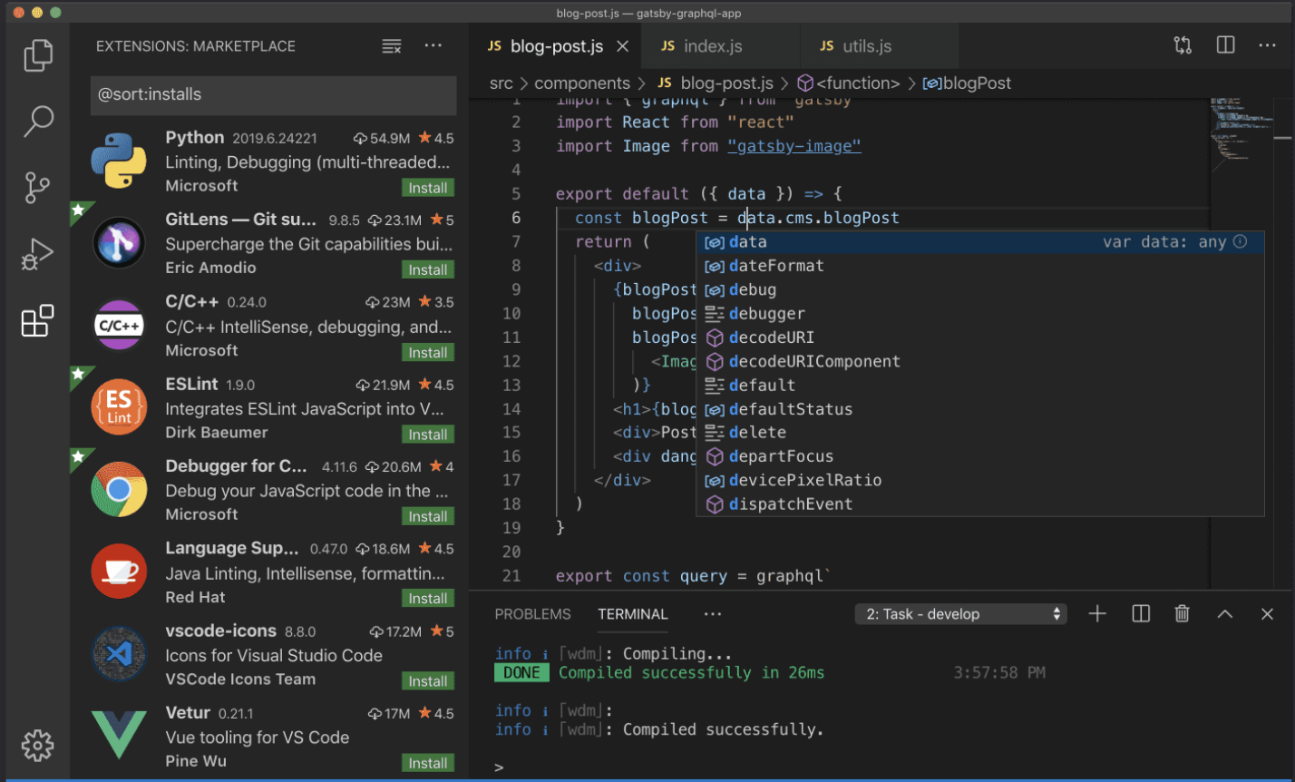Install the Python extension
This screenshot has width=1295, height=782.
click(428, 188)
